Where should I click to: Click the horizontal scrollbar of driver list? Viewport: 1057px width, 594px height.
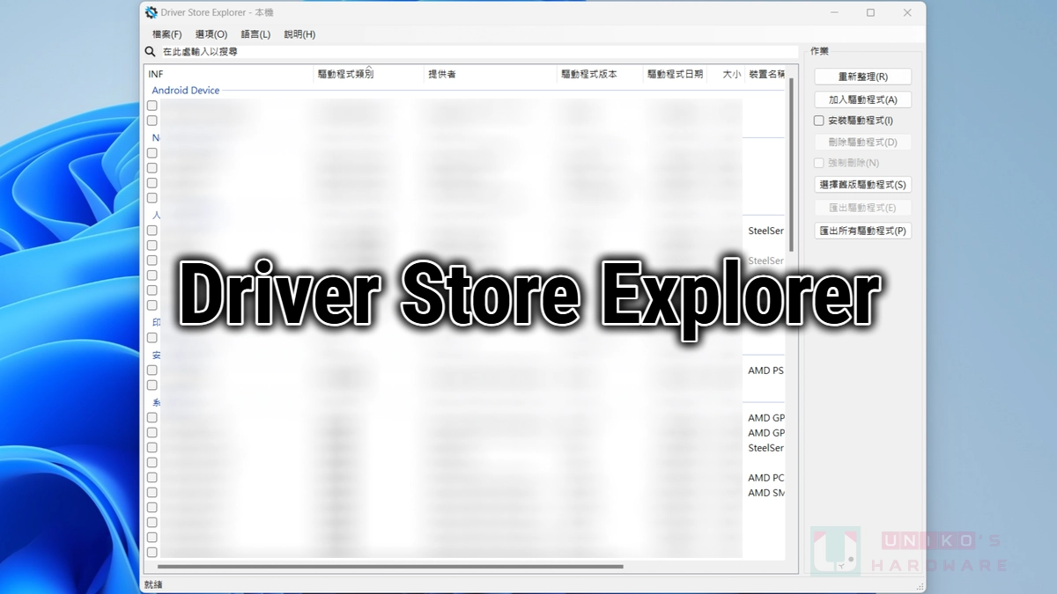pos(390,567)
